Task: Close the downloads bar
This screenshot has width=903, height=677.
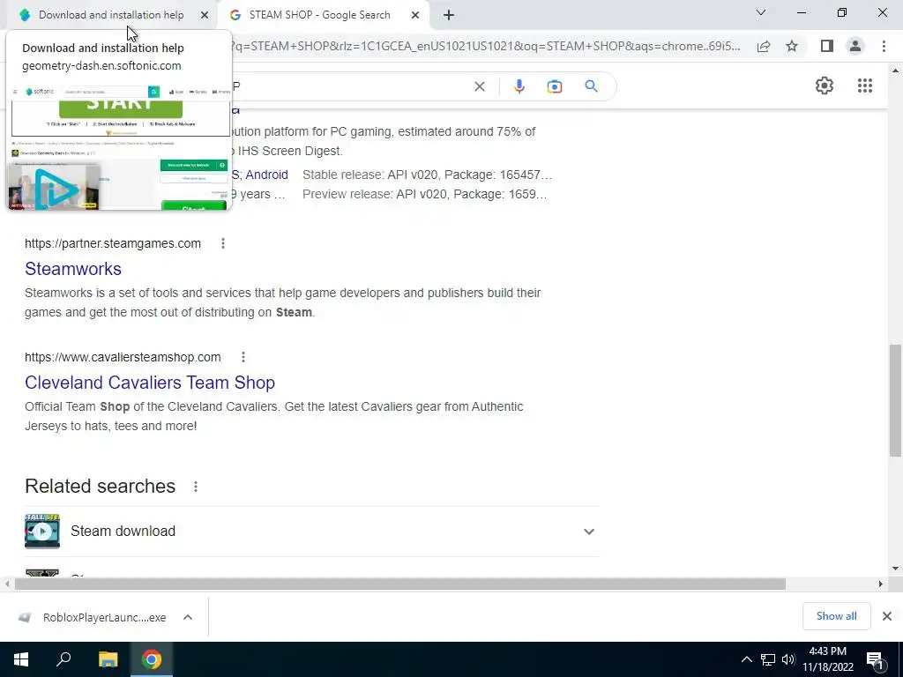Action: pyautogui.click(x=887, y=616)
